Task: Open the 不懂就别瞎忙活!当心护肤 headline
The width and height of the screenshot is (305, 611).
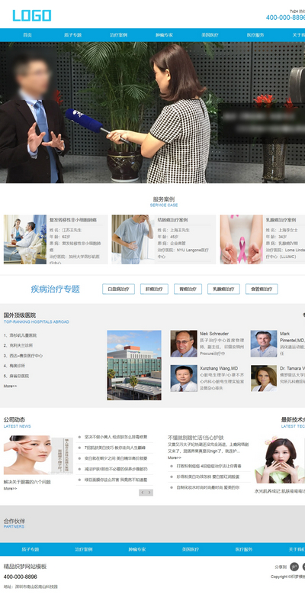Action: [196, 438]
